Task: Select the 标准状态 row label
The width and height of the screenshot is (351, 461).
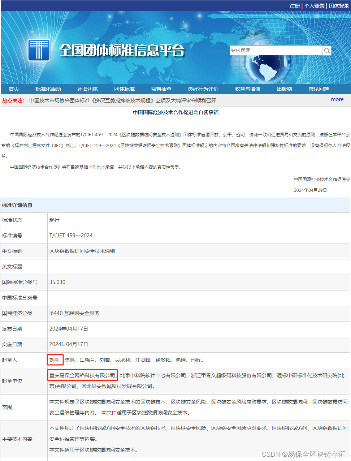Action: pyautogui.click(x=12, y=220)
